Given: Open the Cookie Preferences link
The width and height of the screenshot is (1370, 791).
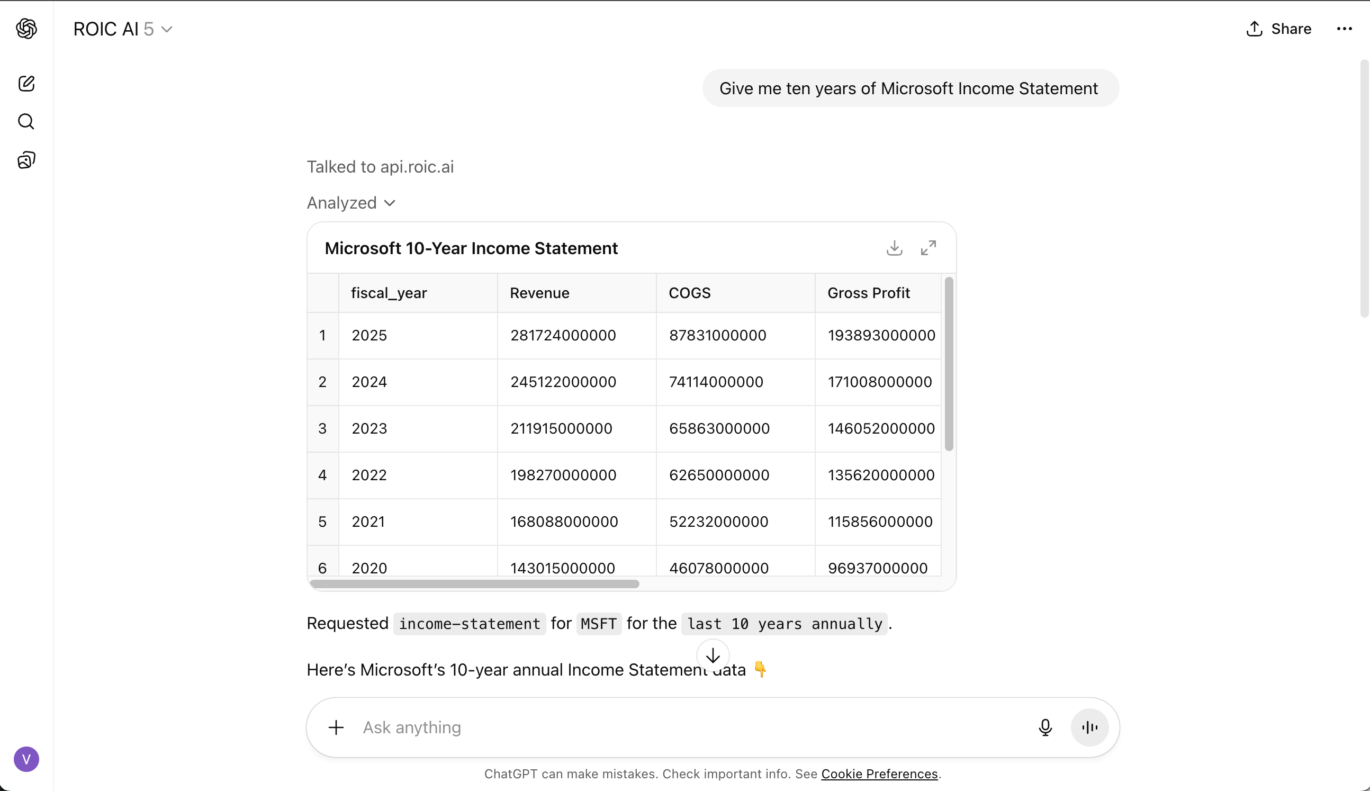Looking at the screenshot, I should click(879, 774).
